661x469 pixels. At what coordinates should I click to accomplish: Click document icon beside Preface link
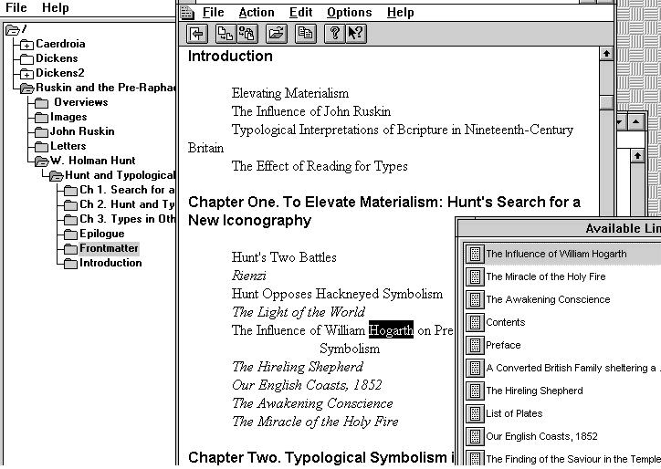pos(475,345)
